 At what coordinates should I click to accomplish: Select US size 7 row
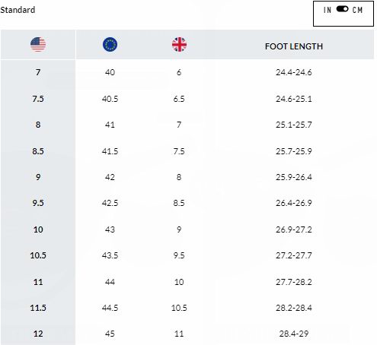[x=187, y=72]
